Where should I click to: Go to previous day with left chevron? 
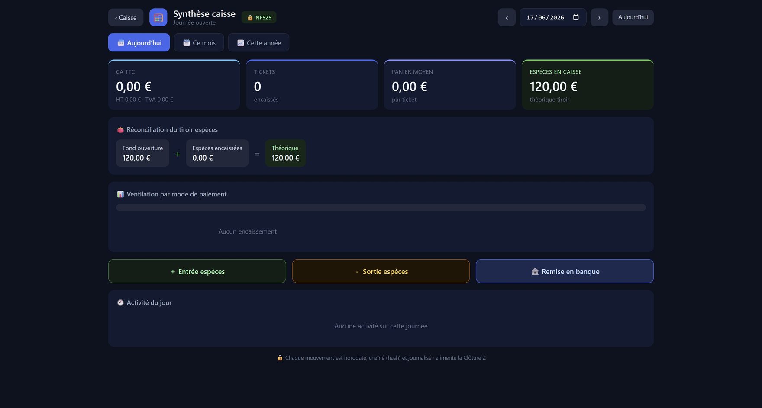(507, 17)
